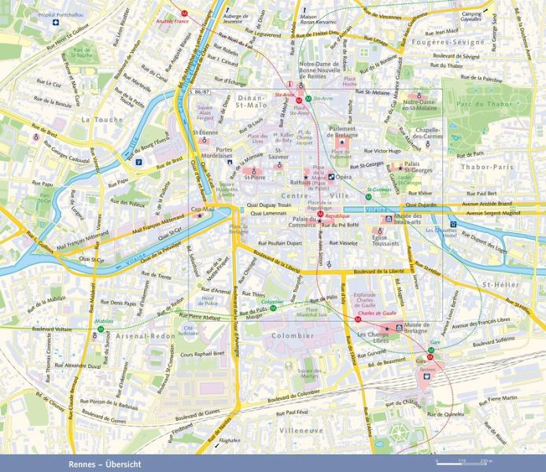Click the Maison Ronan Kervarrec direction arrow

pos(304,10)
